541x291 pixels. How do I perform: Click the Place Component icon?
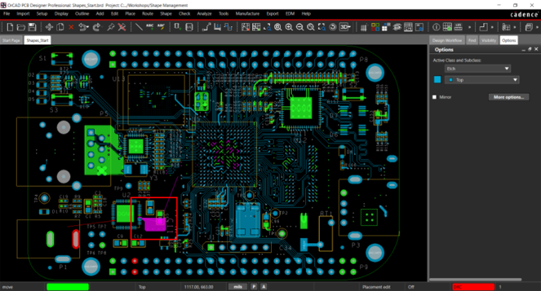click(x=178, y=27)
